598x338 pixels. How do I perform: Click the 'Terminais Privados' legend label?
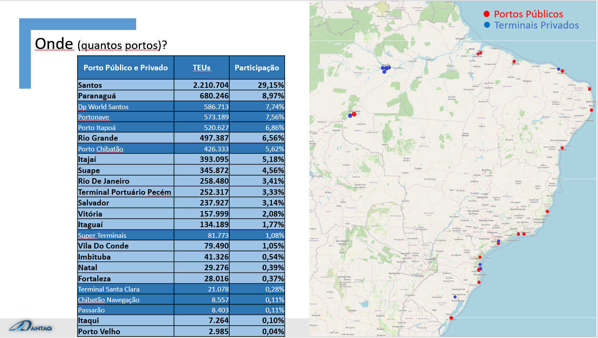click(x=536, y=25)
